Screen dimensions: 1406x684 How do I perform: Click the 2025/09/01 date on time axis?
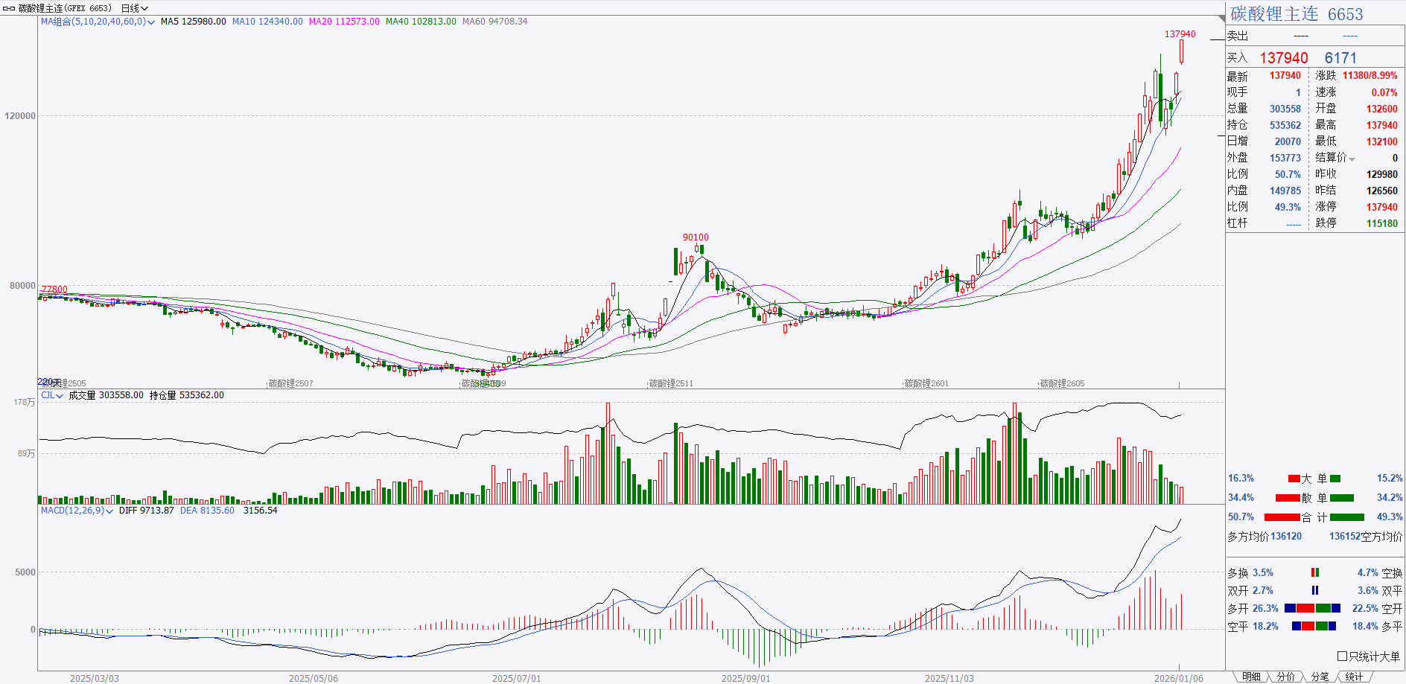[745, 678]
